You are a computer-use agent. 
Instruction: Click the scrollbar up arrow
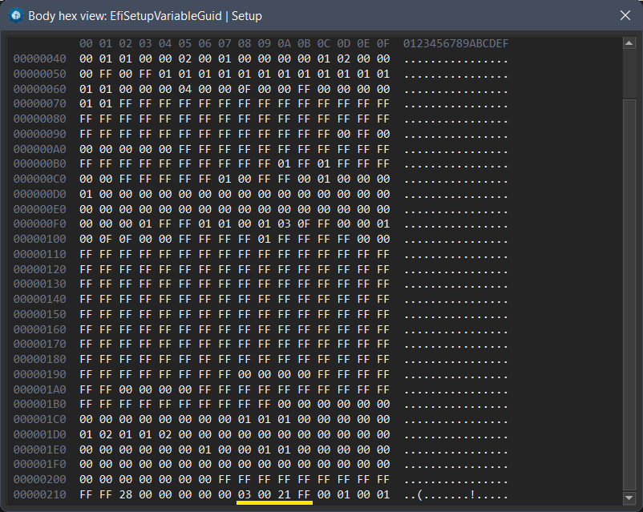point(629,42)
